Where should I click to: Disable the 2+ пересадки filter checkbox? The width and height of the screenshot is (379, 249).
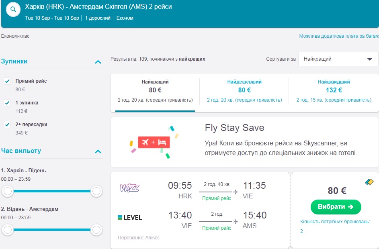click(7, 124)
